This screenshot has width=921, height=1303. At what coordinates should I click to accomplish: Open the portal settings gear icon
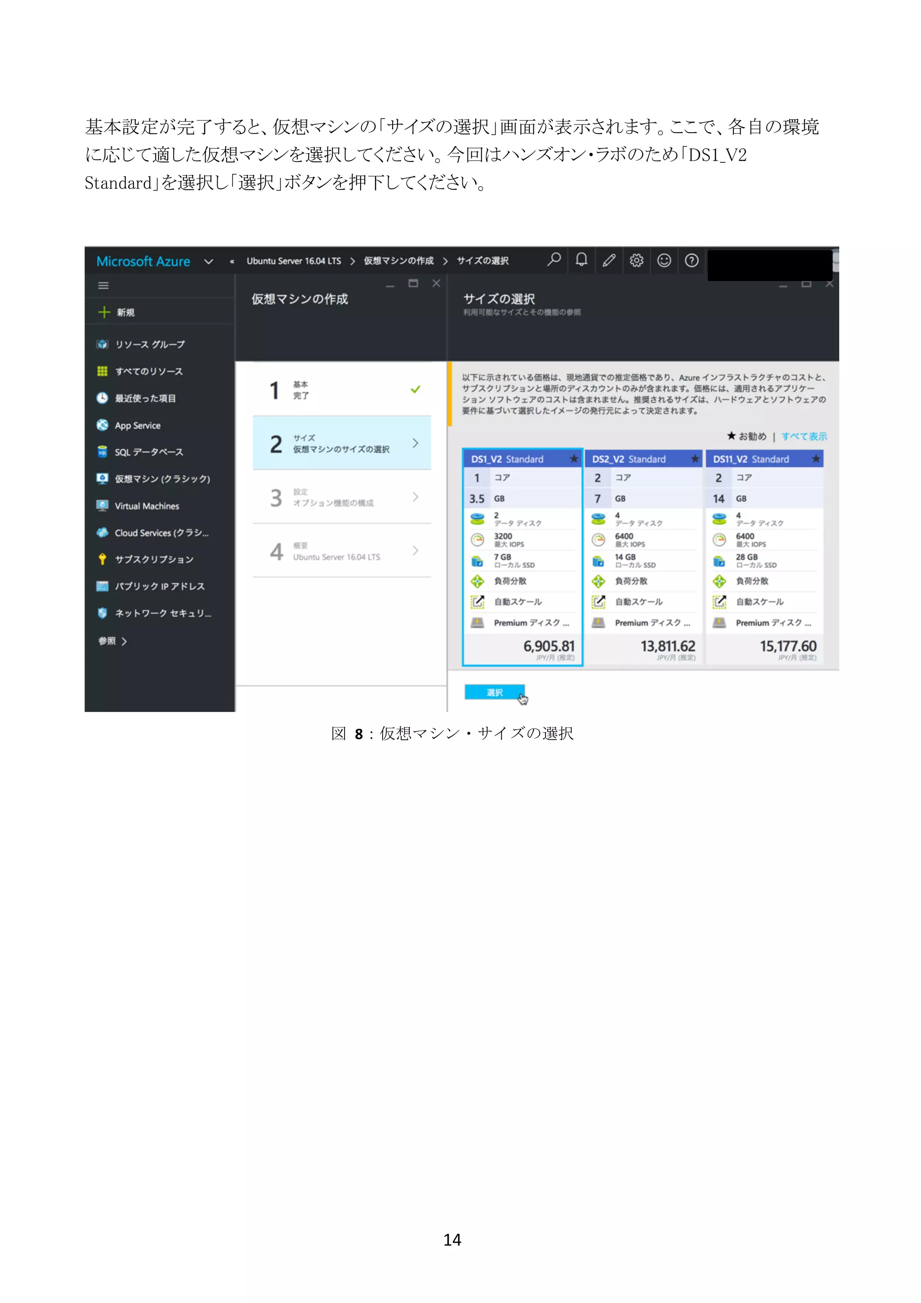click(x=636, y=260)
